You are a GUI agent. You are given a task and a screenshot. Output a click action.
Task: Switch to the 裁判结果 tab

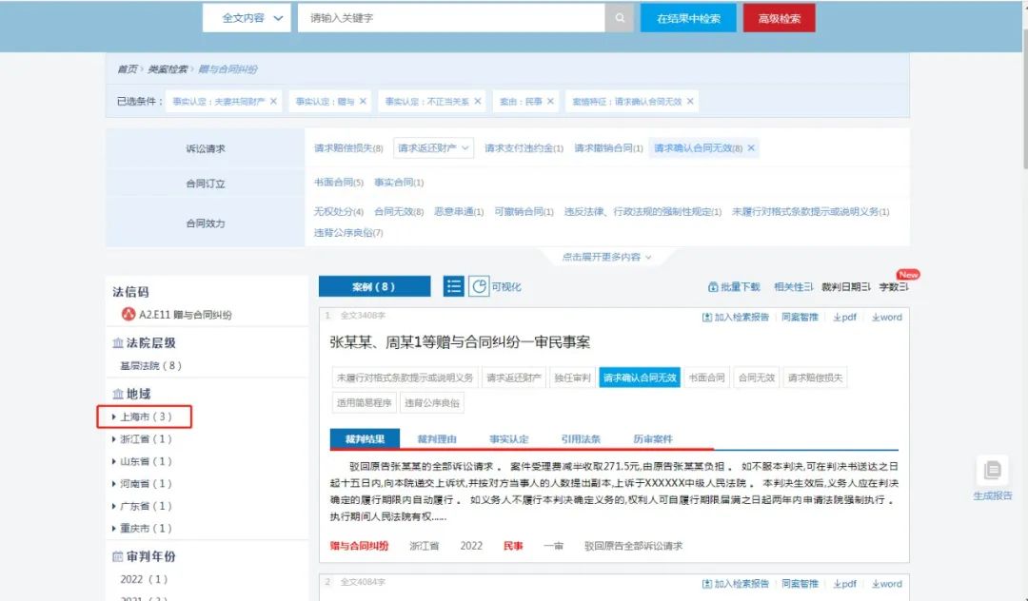(365, 438)
